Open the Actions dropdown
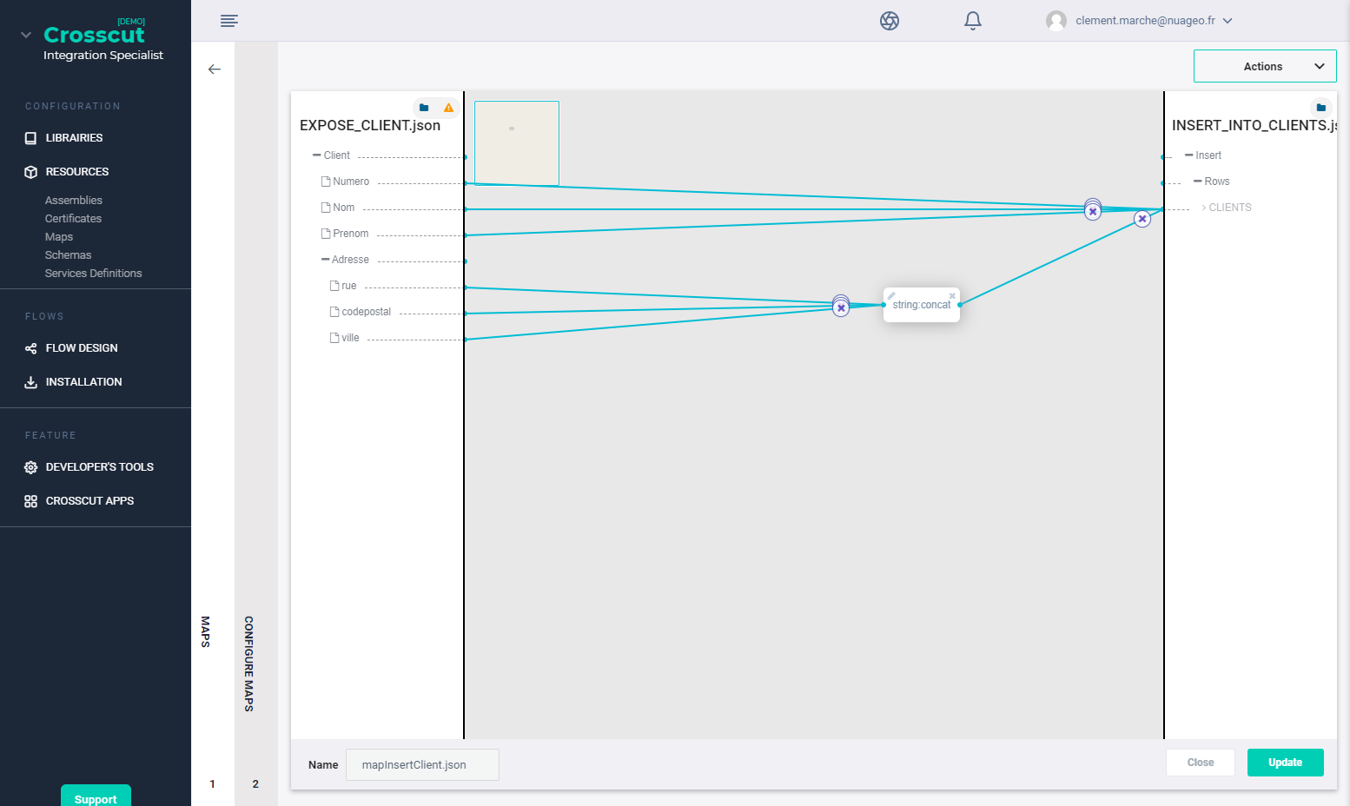 [x=1265, y=66]
